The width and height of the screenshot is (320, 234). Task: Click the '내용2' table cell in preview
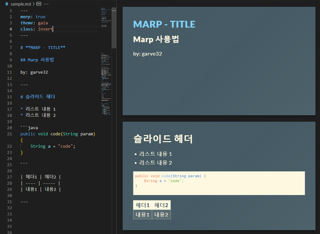161,215
